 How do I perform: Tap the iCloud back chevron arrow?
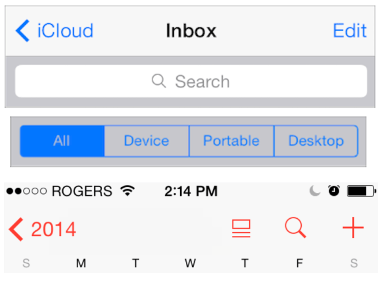click(x=23, y=31)
